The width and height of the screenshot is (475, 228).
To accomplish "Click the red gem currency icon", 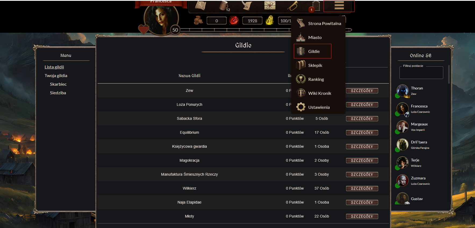I will [234, 20].
